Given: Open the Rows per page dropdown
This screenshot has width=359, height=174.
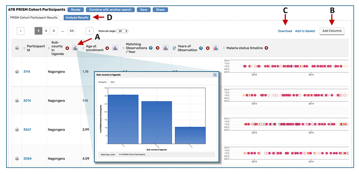Looking at the screenshot, I should [123, 31].
